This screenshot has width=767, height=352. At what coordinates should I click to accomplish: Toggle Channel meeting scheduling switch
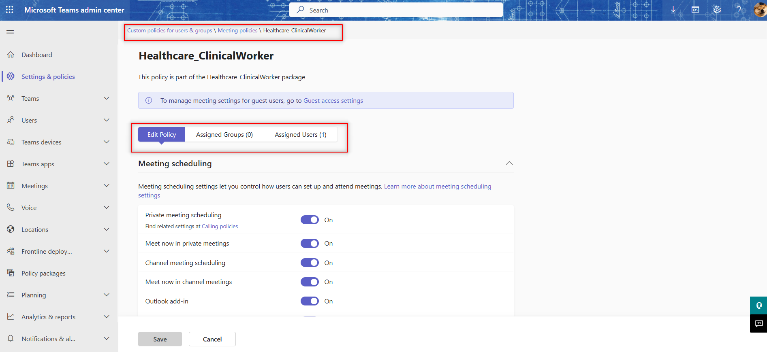click(310, 263)
